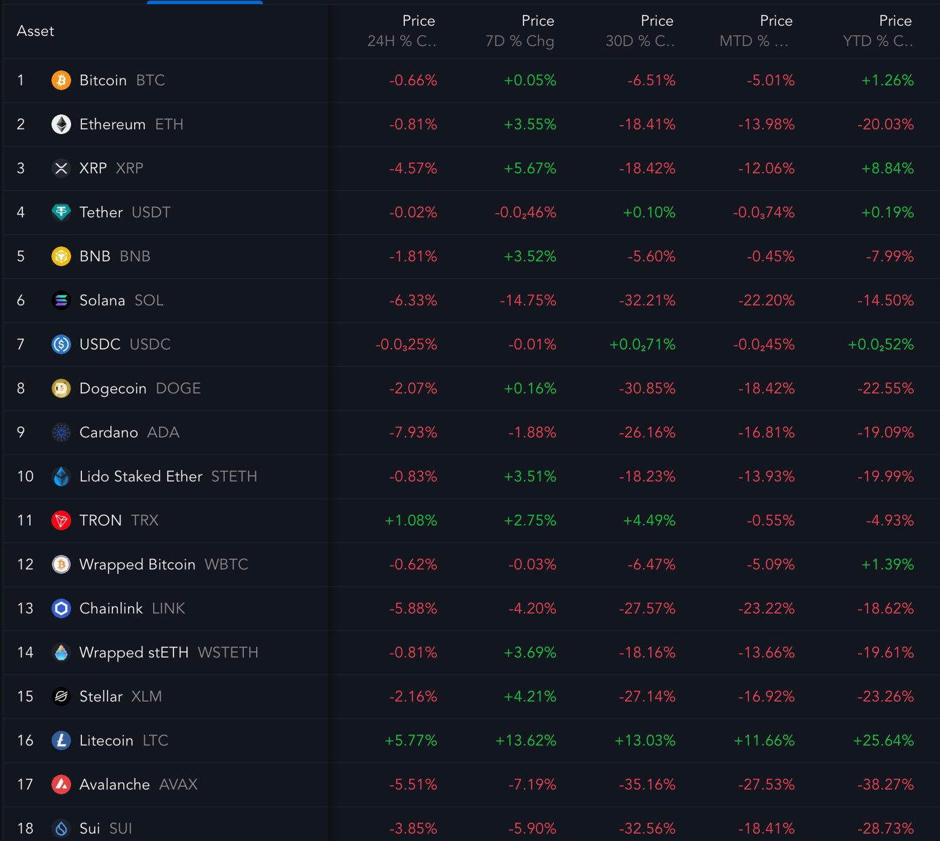
Task: Click the Cardano logo icon
Action: pos(61,433)
